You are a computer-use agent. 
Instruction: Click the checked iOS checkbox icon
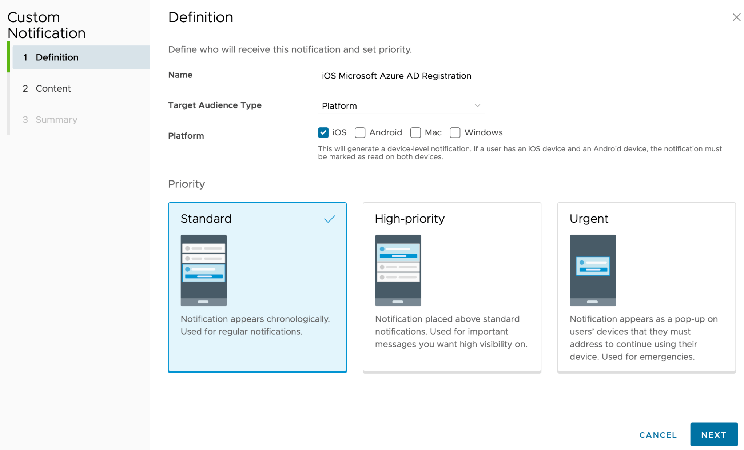point(323,132)
